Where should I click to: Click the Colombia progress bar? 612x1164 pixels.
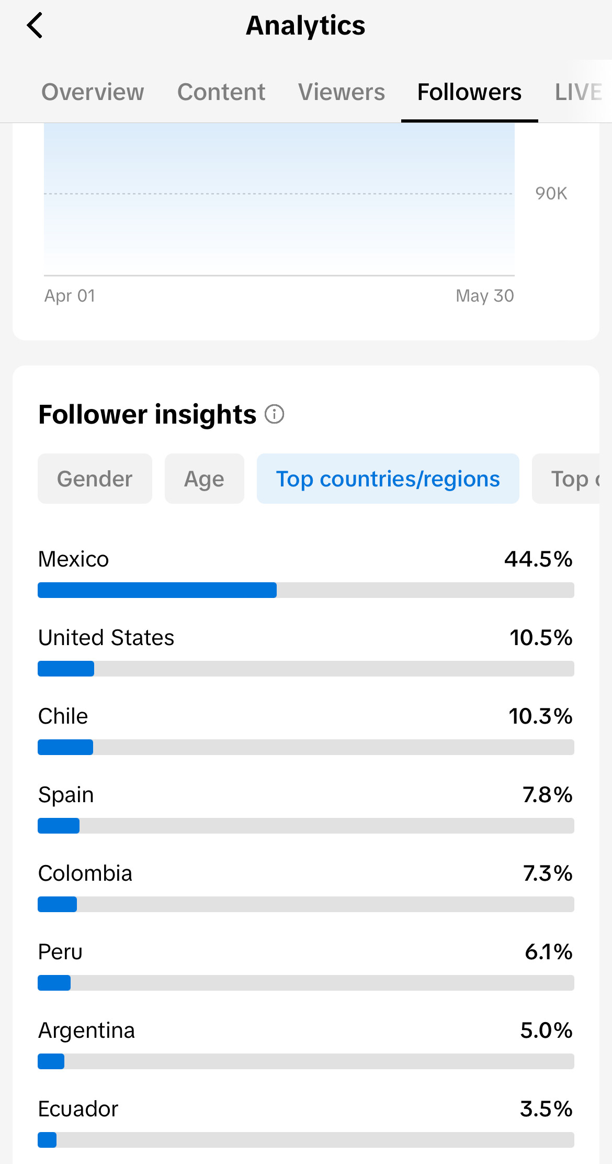(x=306, y=904)
